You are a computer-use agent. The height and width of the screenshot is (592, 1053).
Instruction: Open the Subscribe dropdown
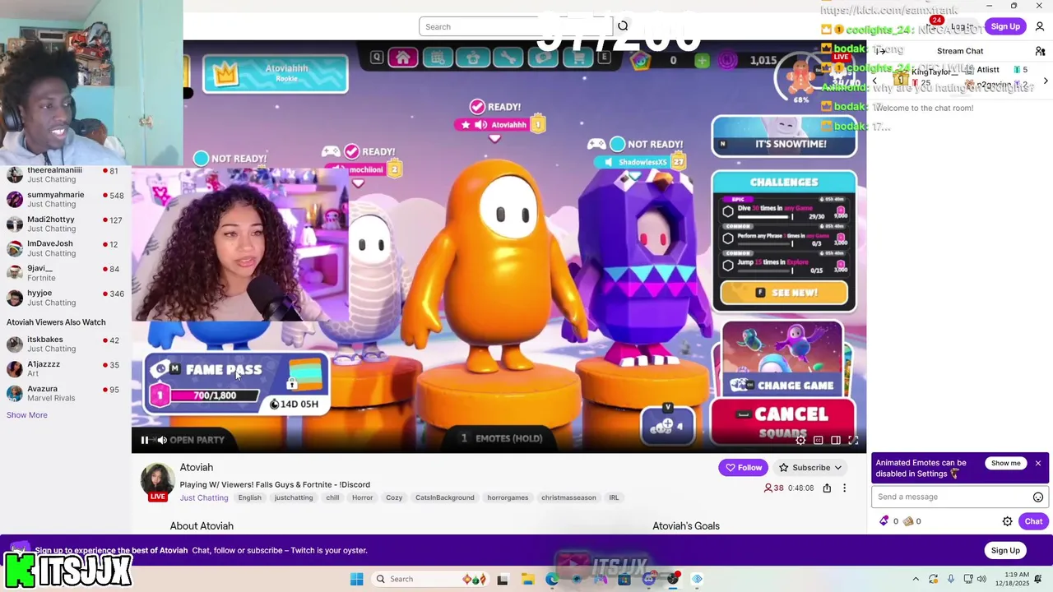click(810, 467)
